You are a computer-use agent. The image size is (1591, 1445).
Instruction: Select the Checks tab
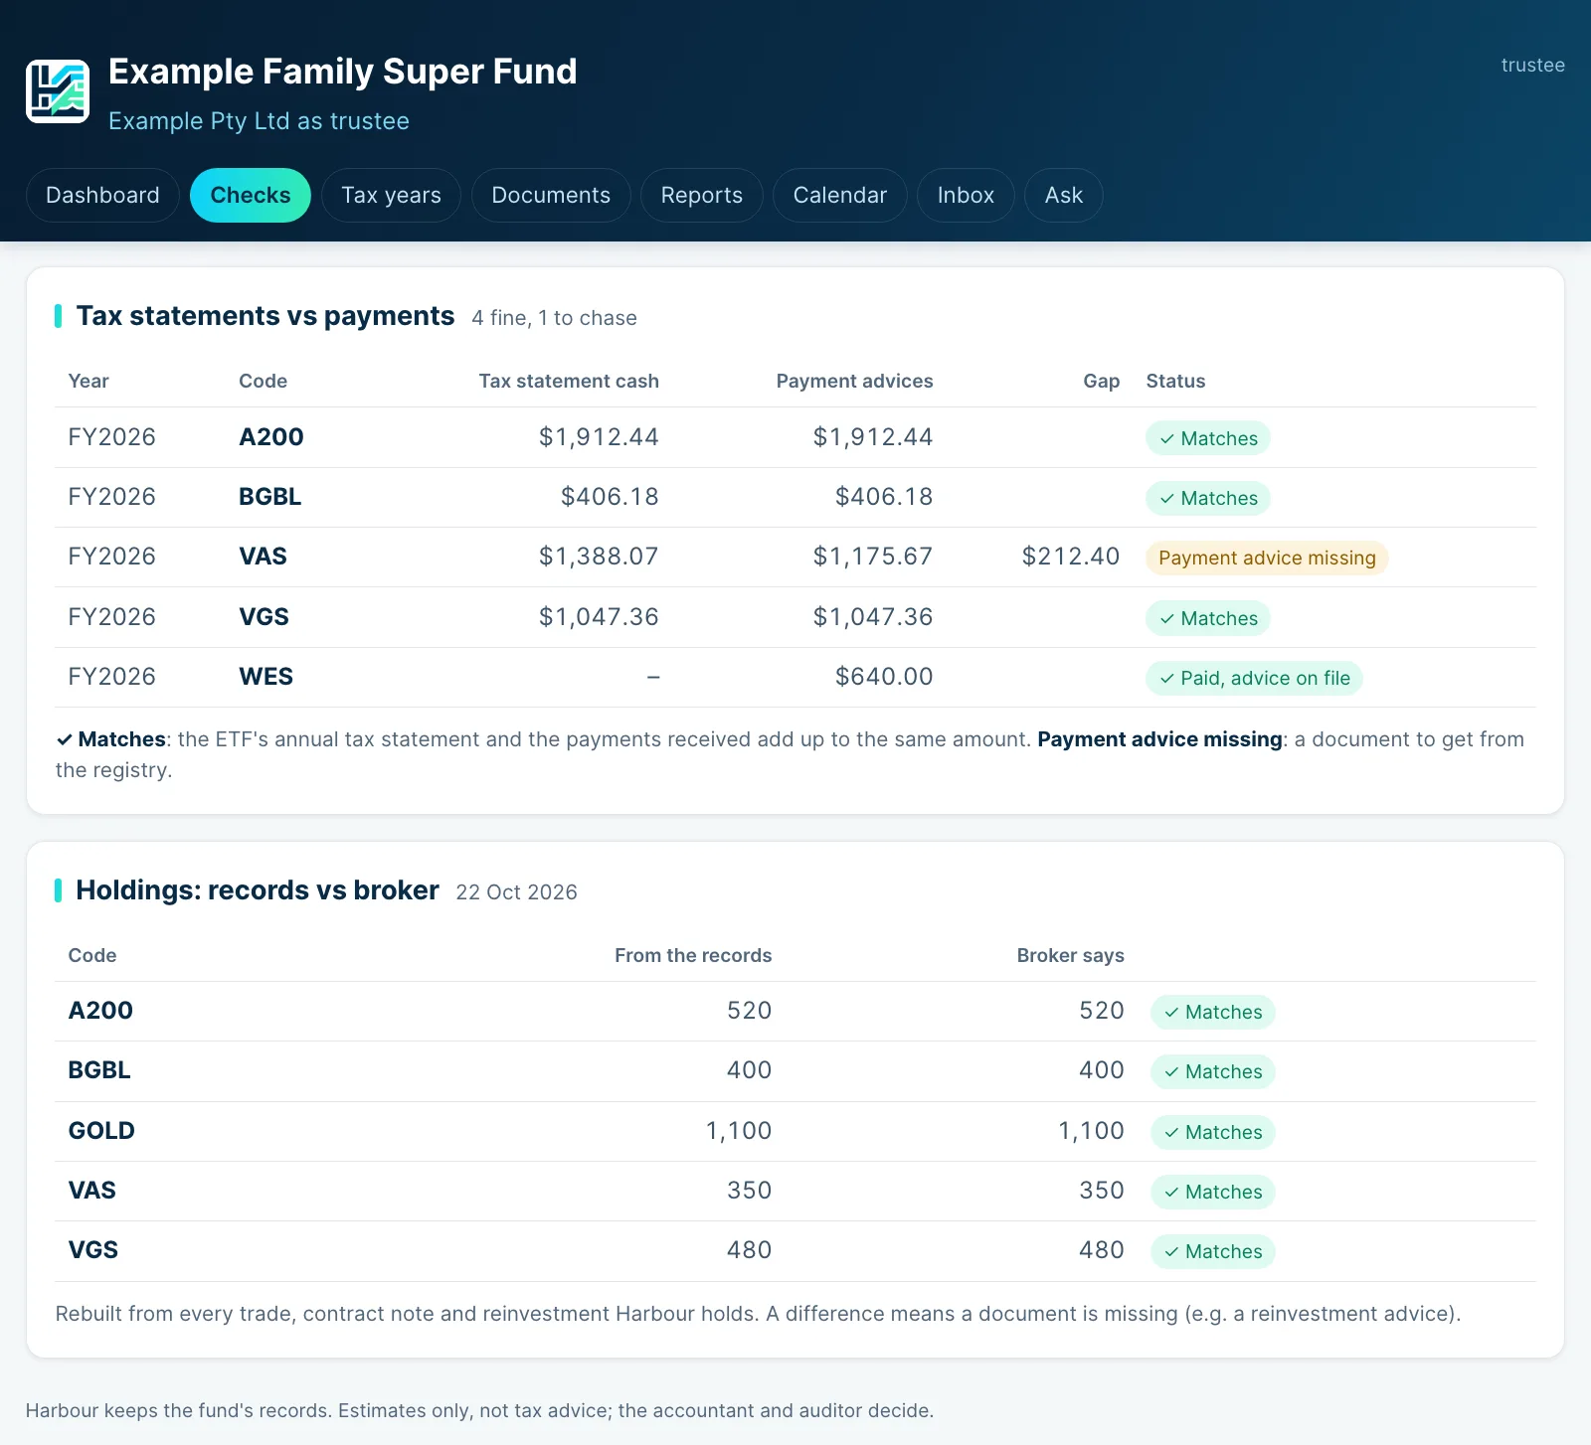point(251,196)
